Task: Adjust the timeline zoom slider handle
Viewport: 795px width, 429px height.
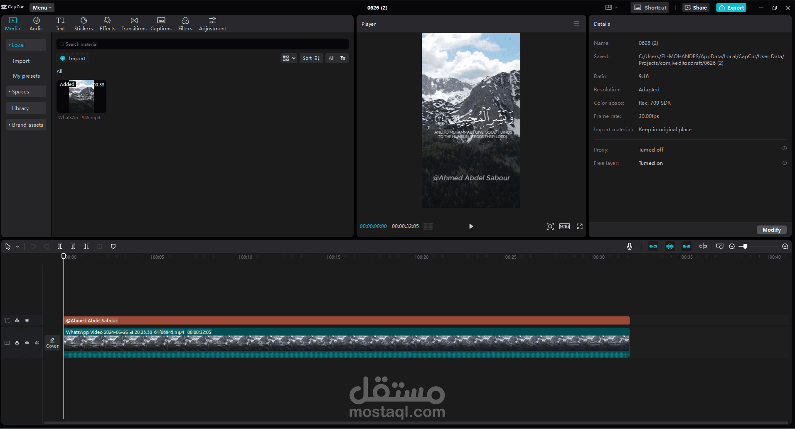Action: coord(745,246)
